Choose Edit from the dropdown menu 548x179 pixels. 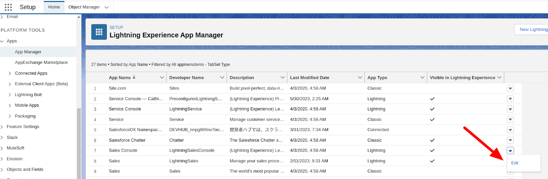tap(515, 163)
